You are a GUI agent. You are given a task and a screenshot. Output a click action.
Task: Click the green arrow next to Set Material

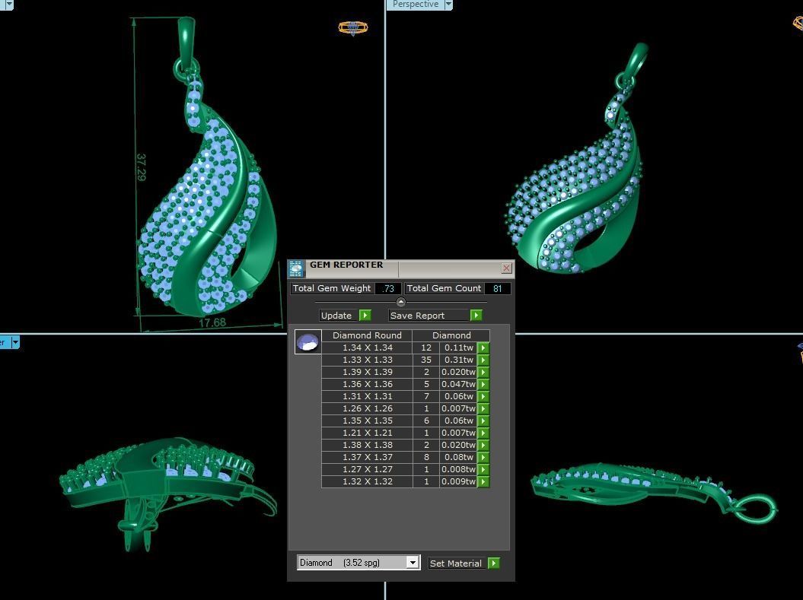[x=494, y=563]
